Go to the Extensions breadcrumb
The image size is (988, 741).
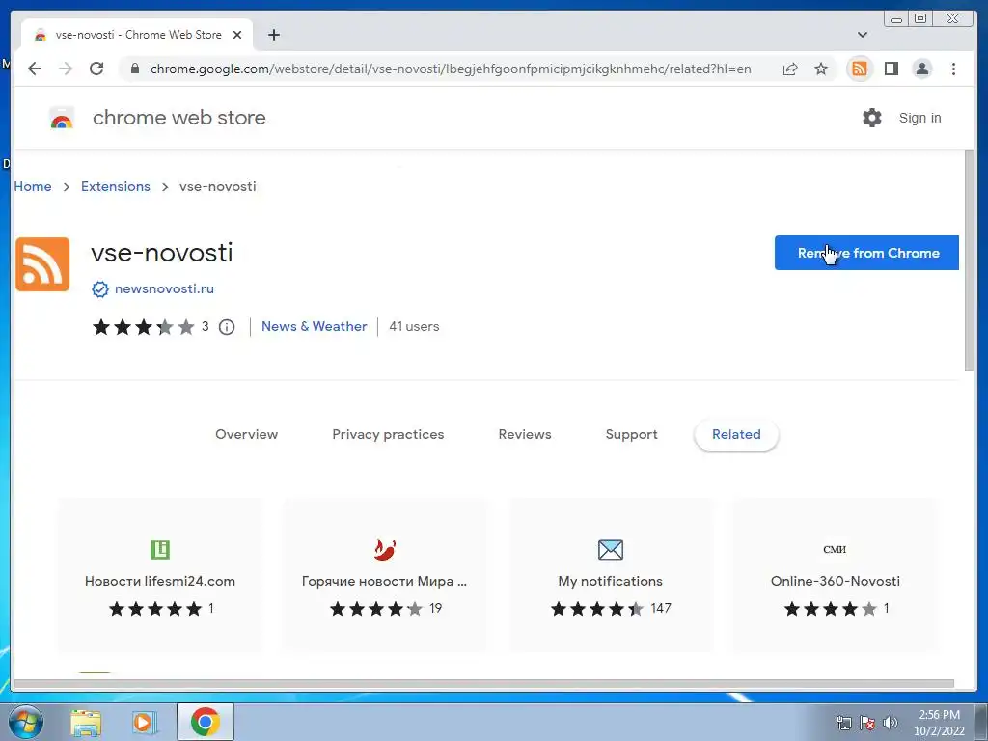116,186
